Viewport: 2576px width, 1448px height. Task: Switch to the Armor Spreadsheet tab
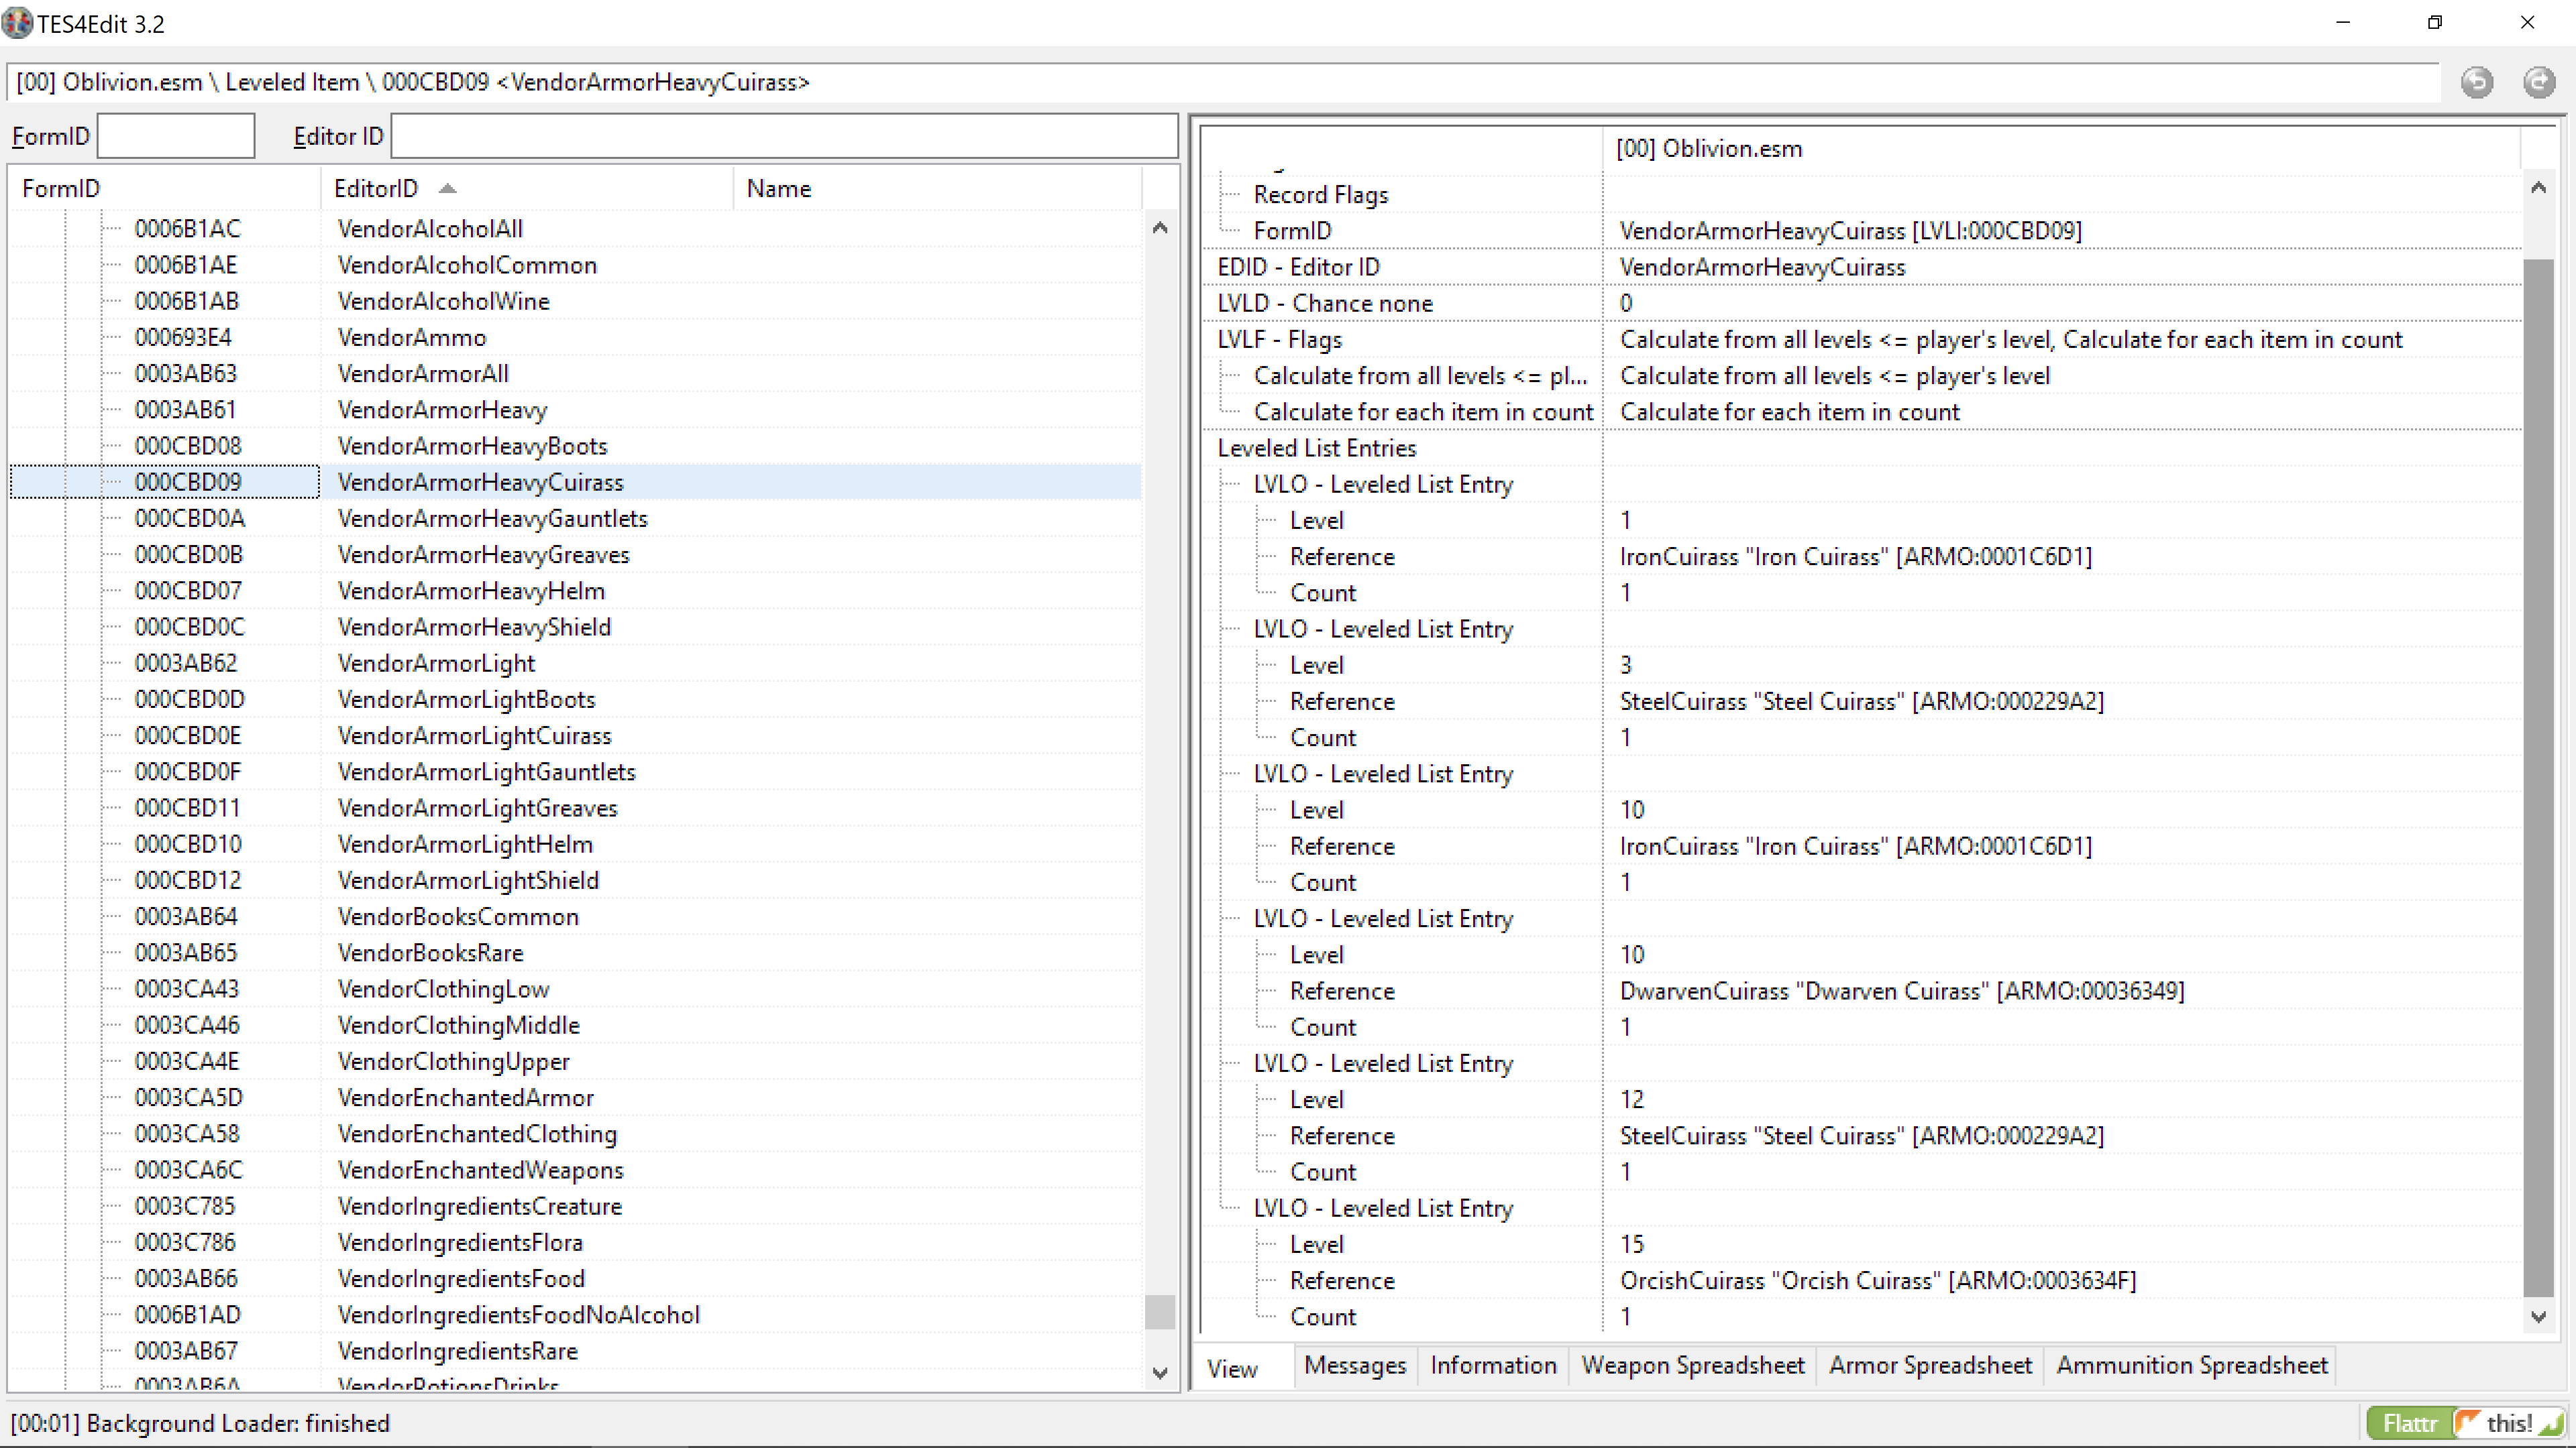tap(1929, 1365)
